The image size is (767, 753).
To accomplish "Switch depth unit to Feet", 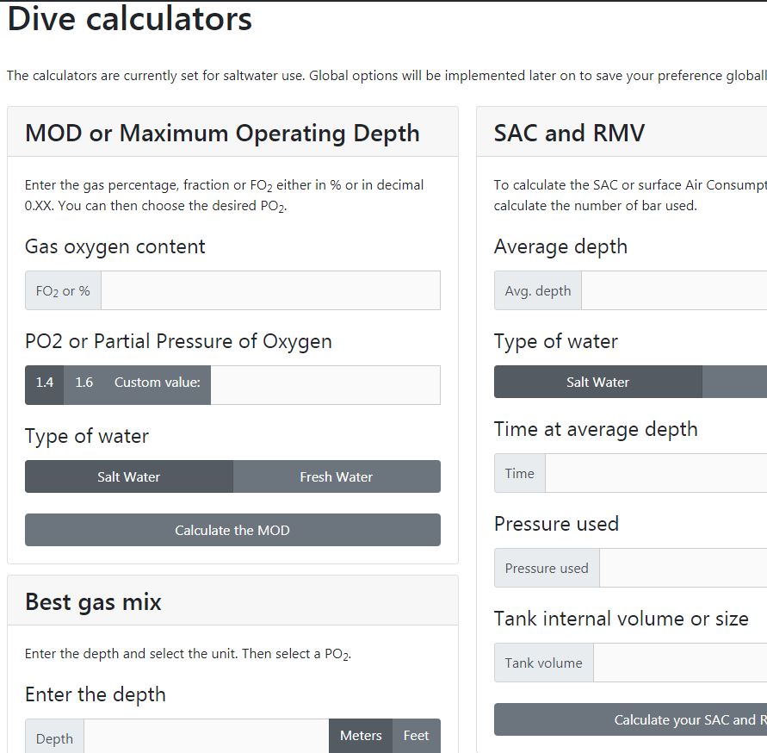I will (x=416, y=735).
